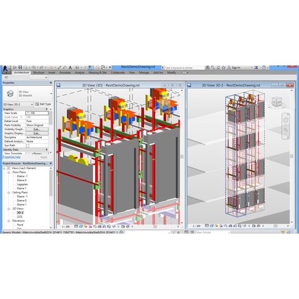
Task: Open the Insert ribbon tab
Action: (52, 72)
